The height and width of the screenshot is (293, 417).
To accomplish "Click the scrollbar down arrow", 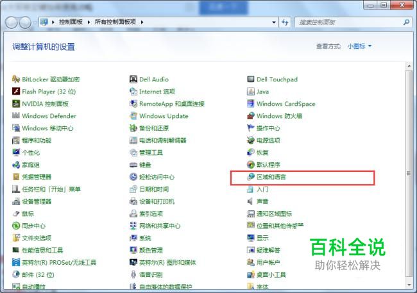I will click(409, 285).
